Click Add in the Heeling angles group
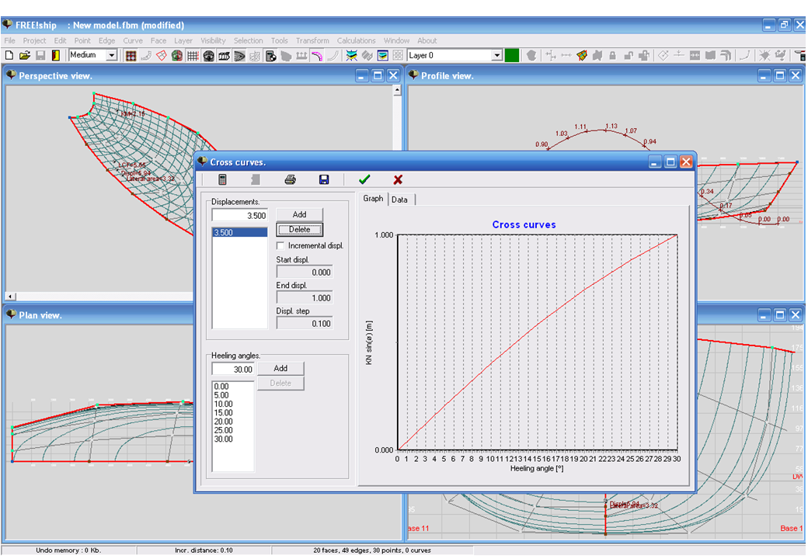 tap(280, 369)
